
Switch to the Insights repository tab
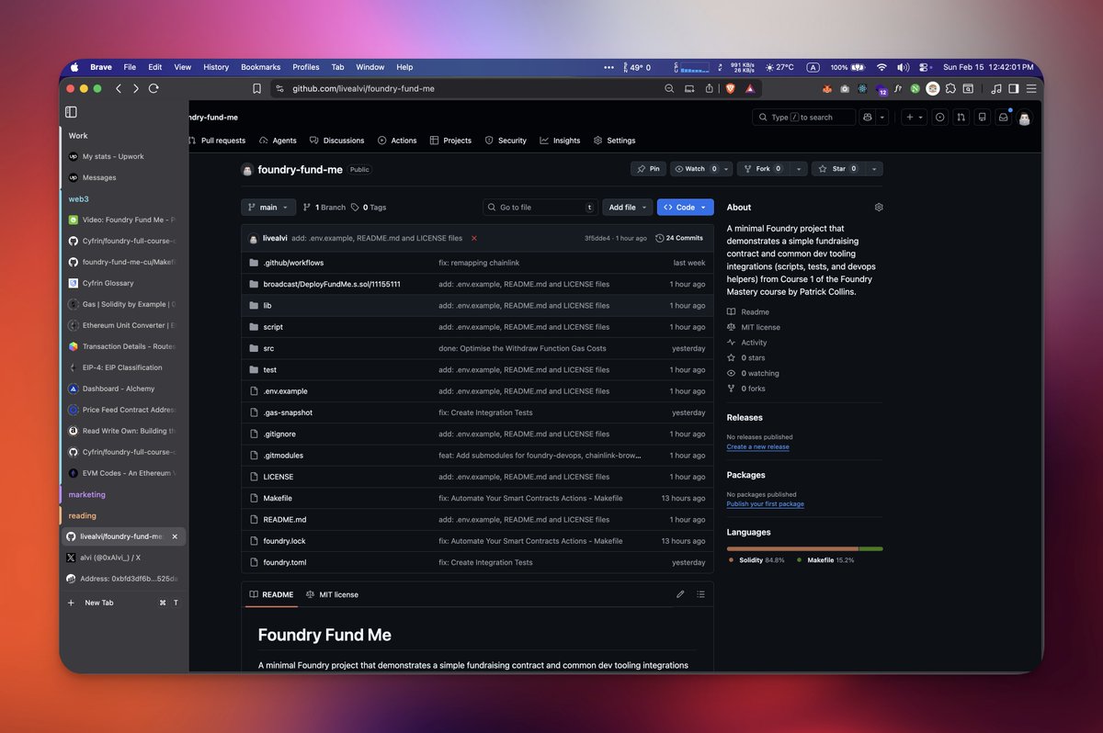click(560, 141)
